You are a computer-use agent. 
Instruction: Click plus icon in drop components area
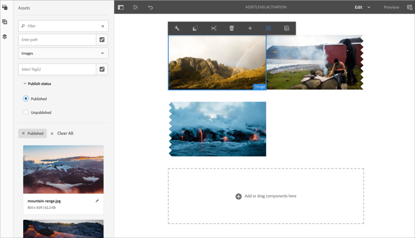238,196
